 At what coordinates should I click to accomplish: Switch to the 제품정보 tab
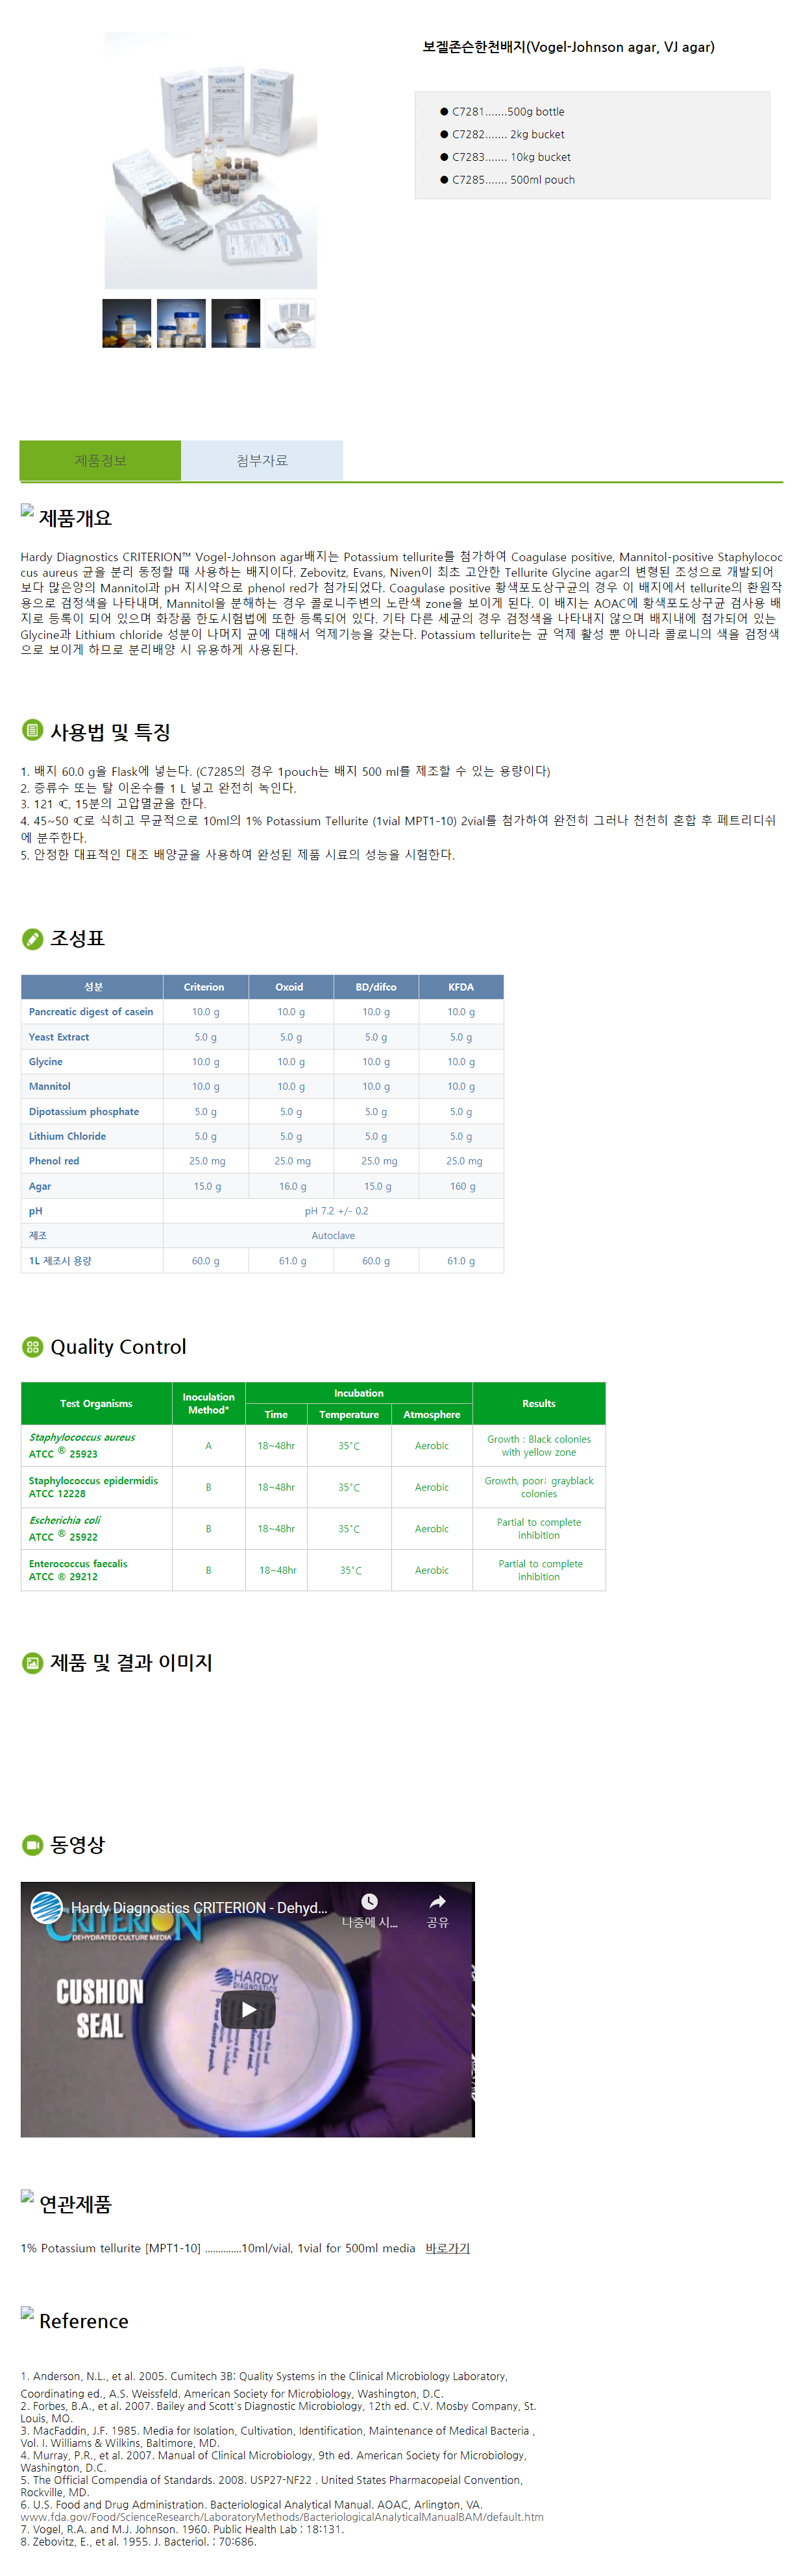pyautogui.click(x=100, y=460)
